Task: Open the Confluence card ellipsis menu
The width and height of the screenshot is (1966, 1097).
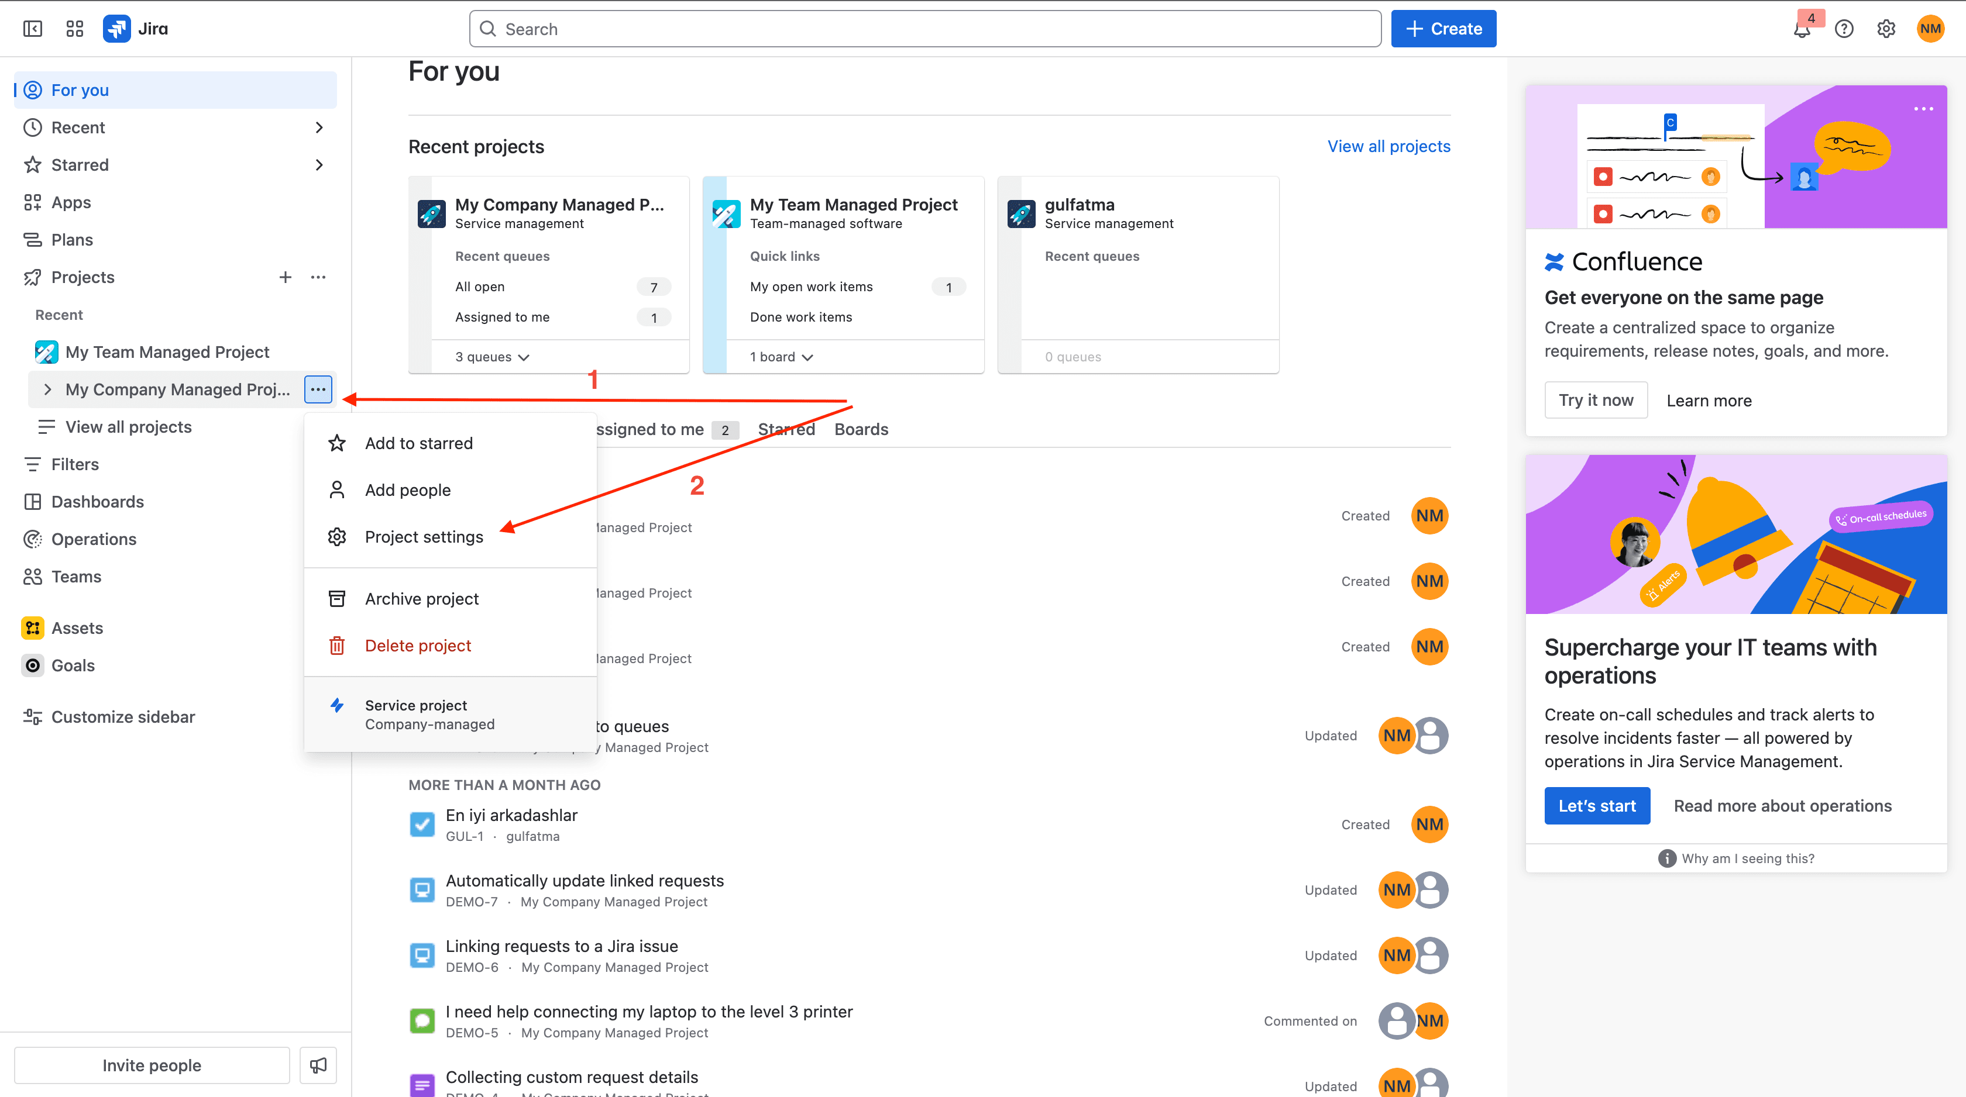Action: (x=1923, y=109)
